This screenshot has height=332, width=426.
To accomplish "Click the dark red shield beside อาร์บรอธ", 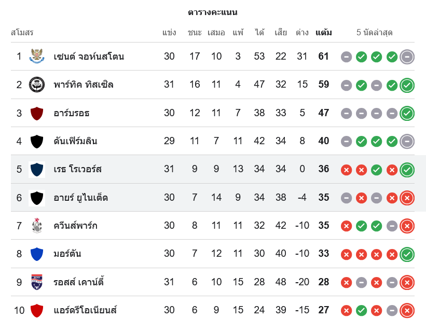I will tap(37, 113).
